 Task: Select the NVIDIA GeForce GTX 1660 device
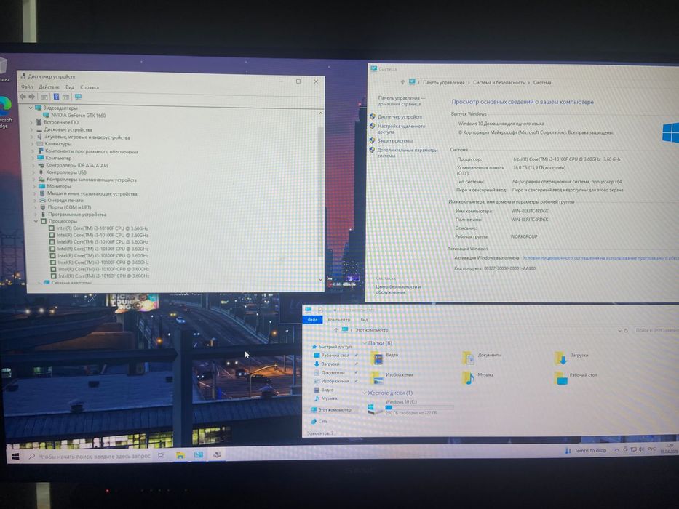click(78, 115)
